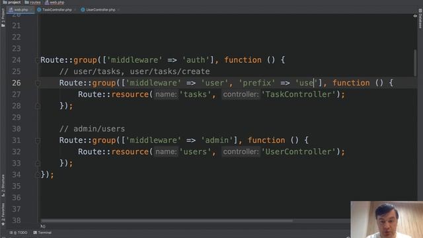This screenshot has height=238, width=423.
Task: Click line number 31 in the gutter
Action: pos(16,140)
